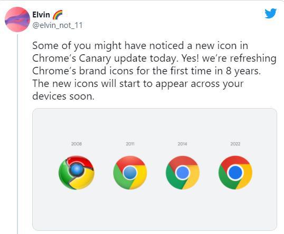This screenshot has width=284, height=234.
Task: Click the vertical thread line below avatar
Action: tap(17, 134)
